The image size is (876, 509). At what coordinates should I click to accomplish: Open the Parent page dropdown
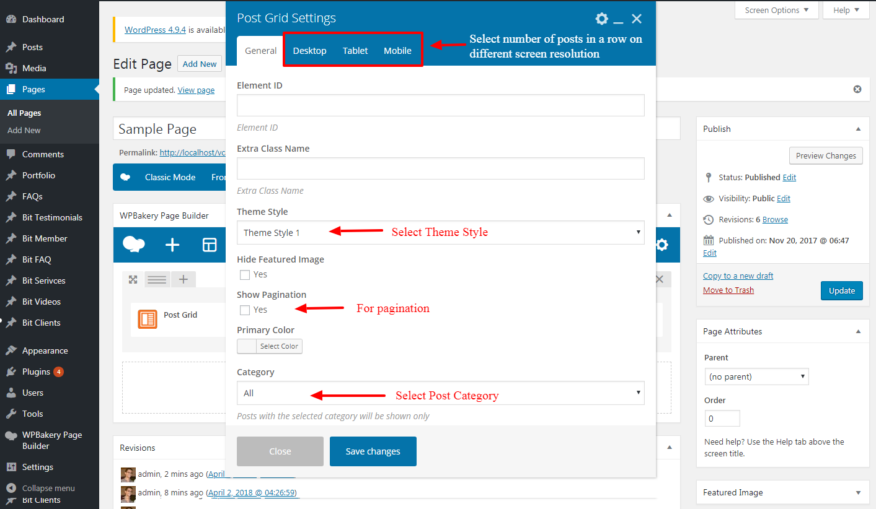(x=756, y=376)
